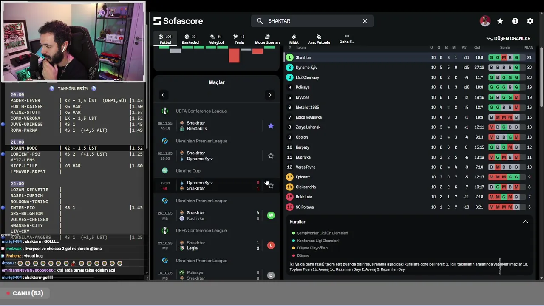Open Kolos Kovalivka row in standings
Image resolution: width=544 pixels, height=306 pixels.
(411, 117)
